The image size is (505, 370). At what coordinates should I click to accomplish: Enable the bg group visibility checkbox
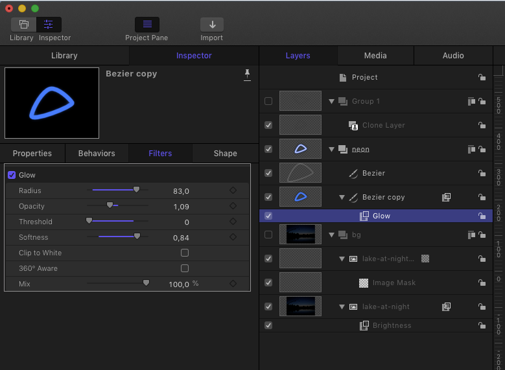268,235
